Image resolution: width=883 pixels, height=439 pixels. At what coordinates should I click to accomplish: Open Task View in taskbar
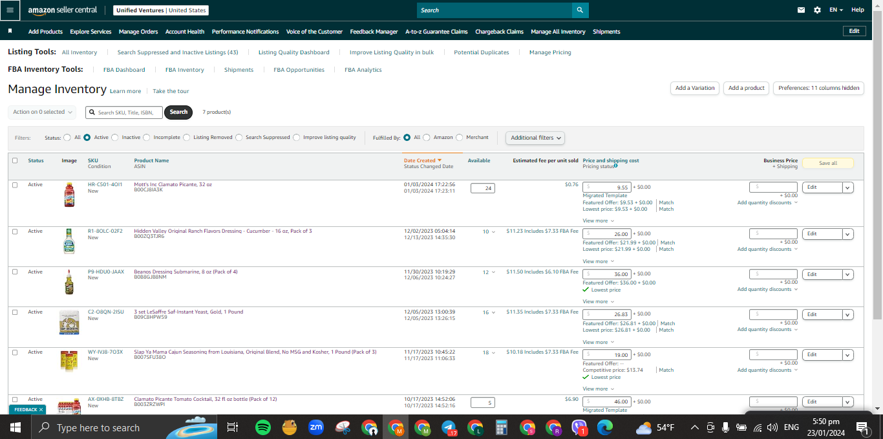click(x=233, y=427)
